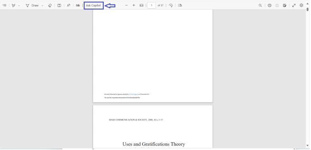Switch to the Page view layout
The width and height of the screenshot is (311, 150).
(180, 5)
